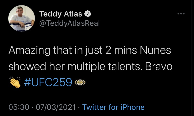Click the word Nunes in the tweet

(155, 50)
